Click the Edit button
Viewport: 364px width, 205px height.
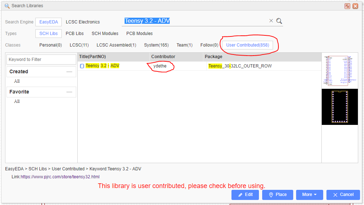[x=245, y=195]
